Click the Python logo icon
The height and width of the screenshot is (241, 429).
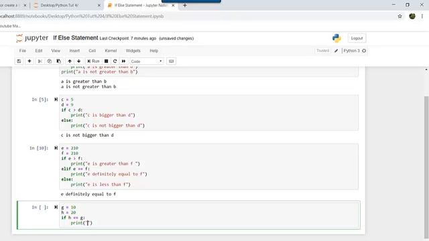click(x=336, y=38)
